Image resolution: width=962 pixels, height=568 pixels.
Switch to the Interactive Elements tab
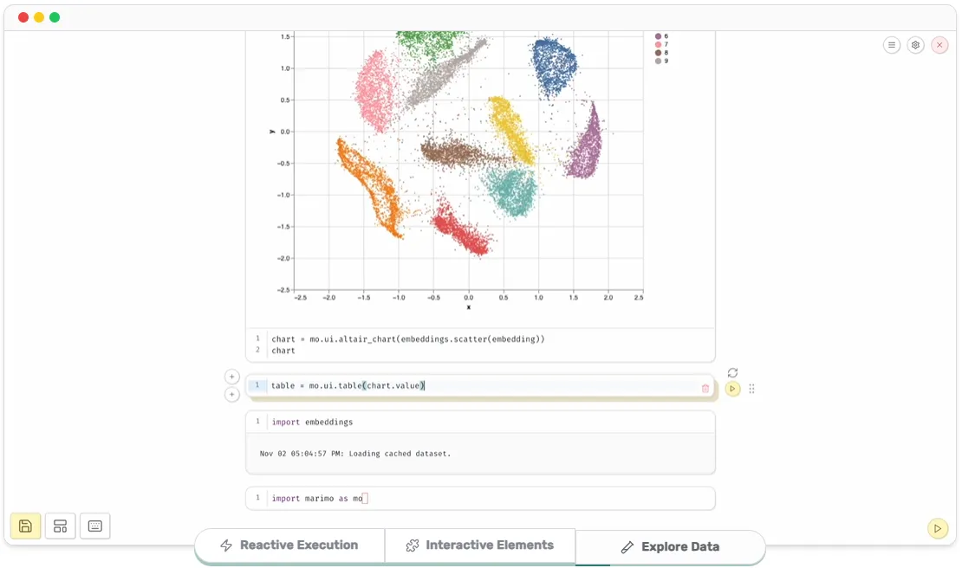tap(480, 545)
